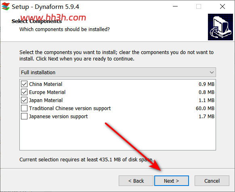235x192 pixels.
Task: Uncheck the Europe Material component
Action: coord(24,92)
